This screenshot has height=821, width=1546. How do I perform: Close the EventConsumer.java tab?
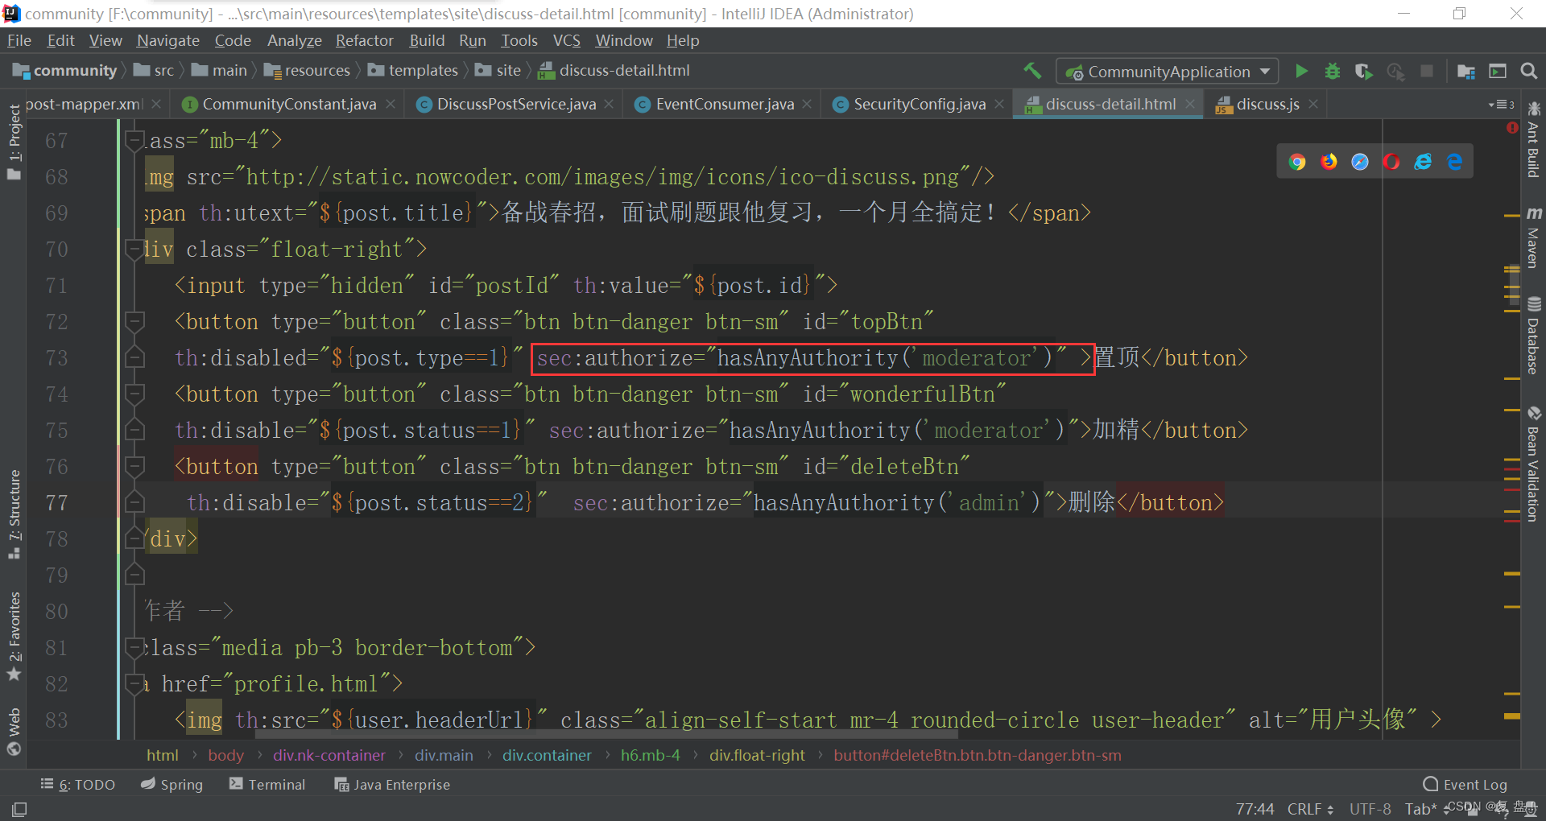(807, 104)
